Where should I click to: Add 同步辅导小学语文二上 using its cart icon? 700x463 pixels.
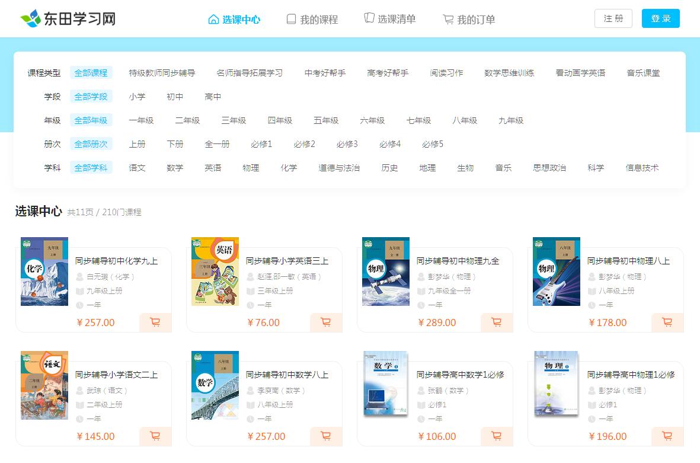pos(155,436)
